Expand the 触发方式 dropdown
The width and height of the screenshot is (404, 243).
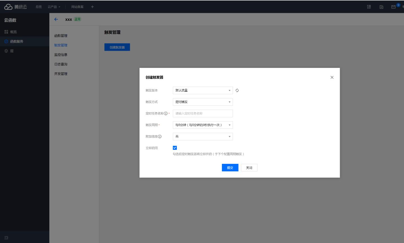(x=203, y=102)
